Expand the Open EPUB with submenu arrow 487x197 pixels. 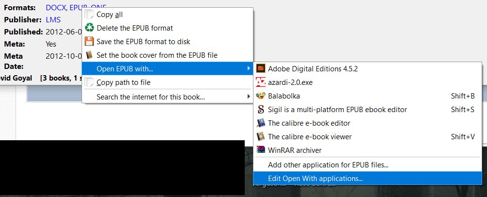tap(249, 69)
